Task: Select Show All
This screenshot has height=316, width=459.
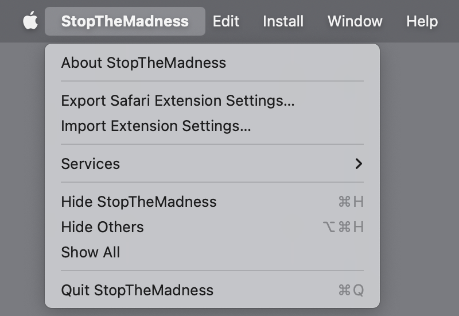Action: click(x=91, y=252)
